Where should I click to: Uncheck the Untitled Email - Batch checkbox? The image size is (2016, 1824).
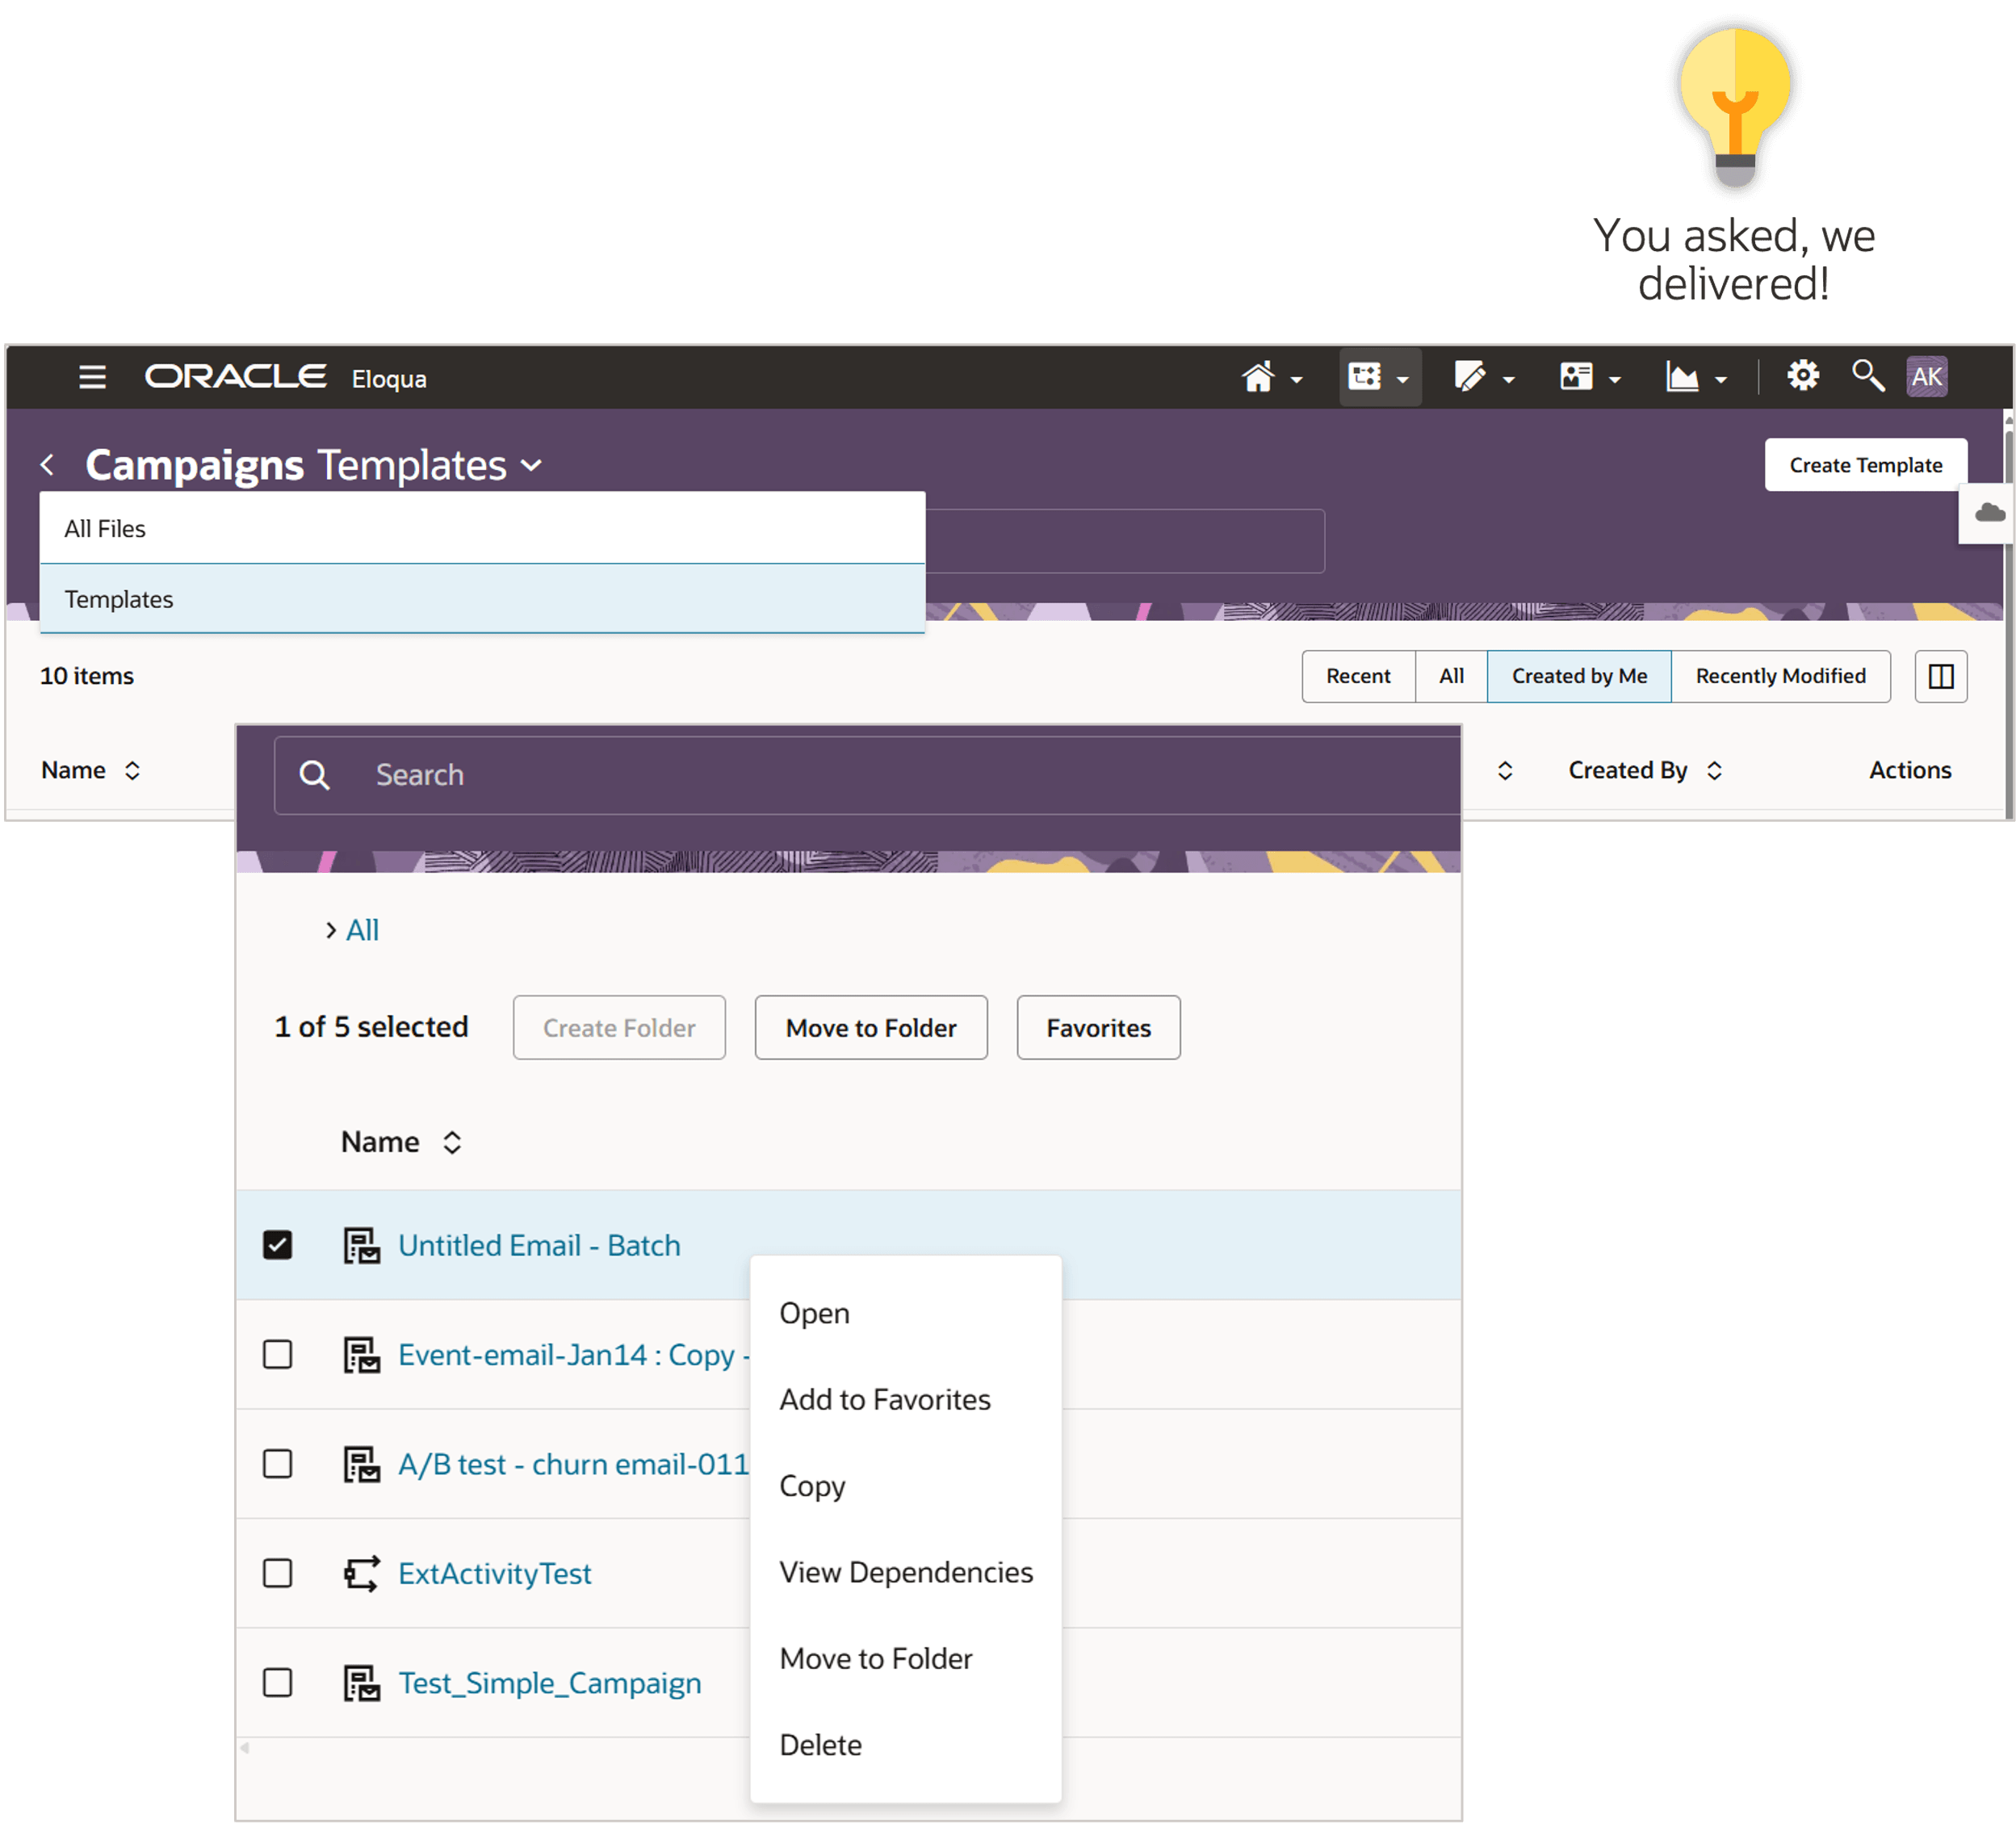pyautogui.click(x=277, y=1245)
